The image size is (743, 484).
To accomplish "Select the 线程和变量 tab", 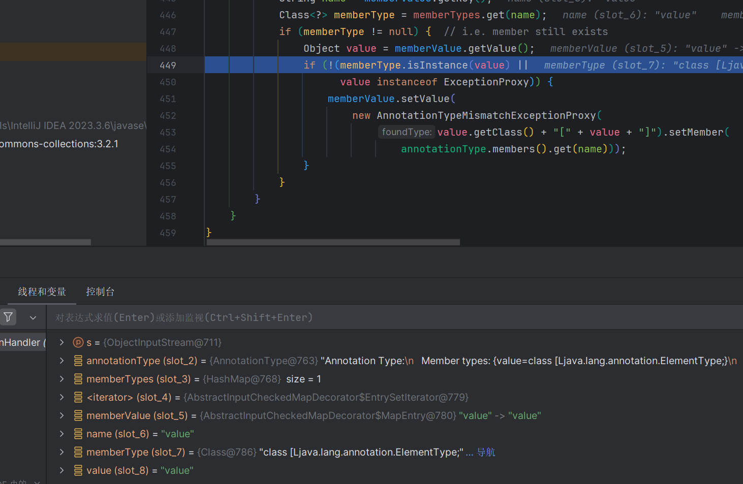I will click(42, 292).
